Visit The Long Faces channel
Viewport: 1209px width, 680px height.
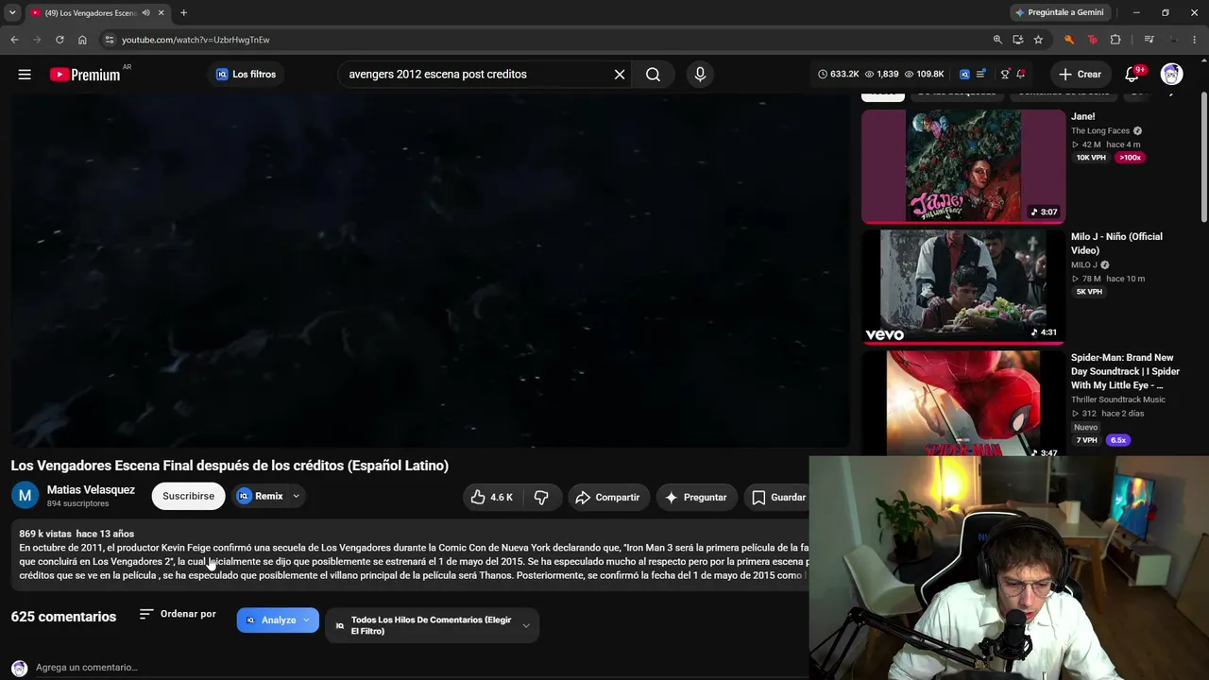[1100, 131]
